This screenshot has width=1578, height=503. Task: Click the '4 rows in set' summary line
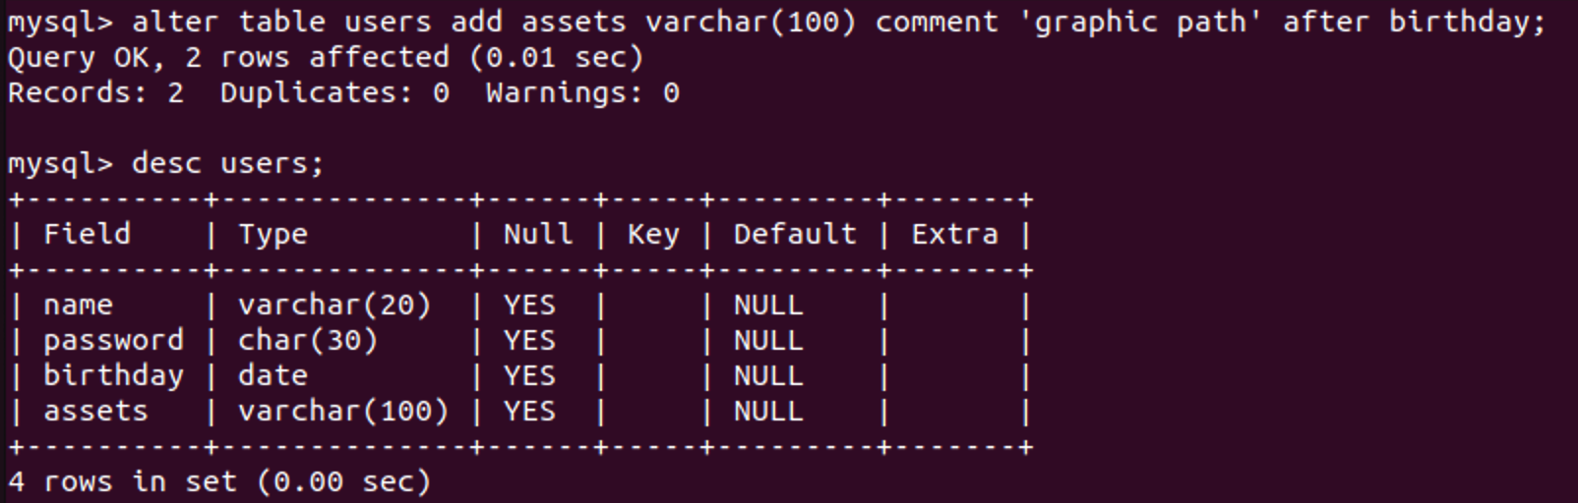pyautogui.click(x=219, y=482)
